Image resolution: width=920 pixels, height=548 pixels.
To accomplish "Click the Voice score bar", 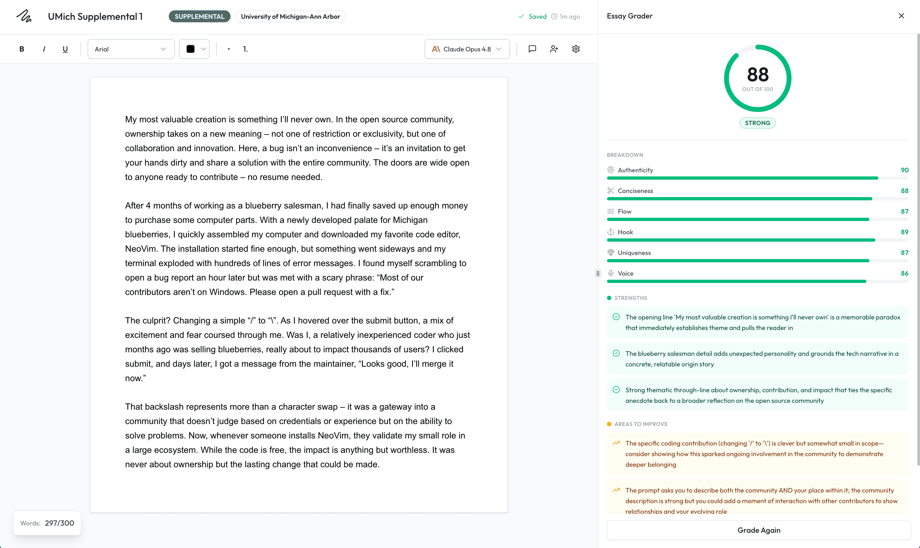I will pos(758,281).
